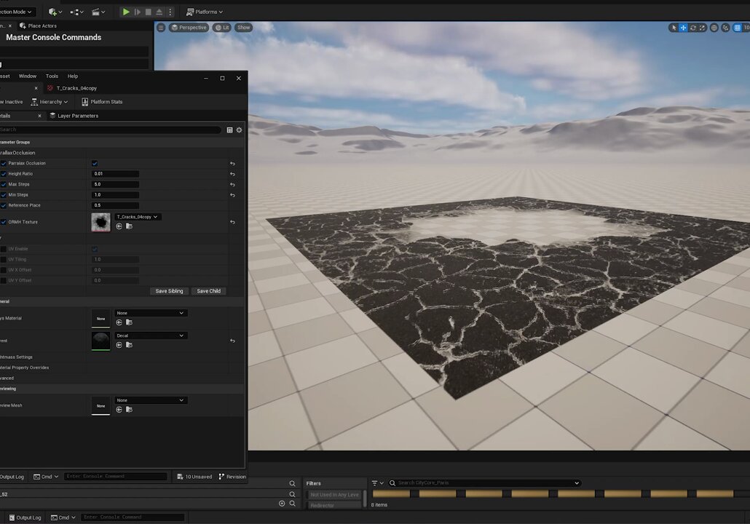Open the Platforms dropdown in toolbar
The width and height of the screenshot is (750, 524).
click(x=205, y=12)
